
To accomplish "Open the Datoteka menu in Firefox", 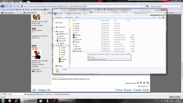I will 3,3.
